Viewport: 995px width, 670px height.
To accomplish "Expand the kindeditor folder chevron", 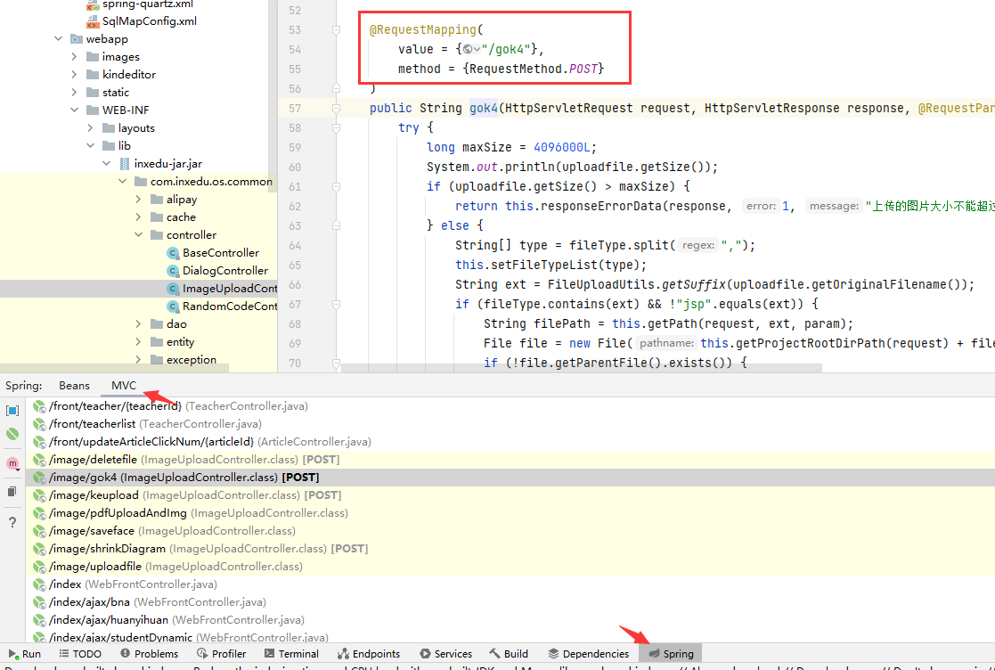I will click(74, 75).
